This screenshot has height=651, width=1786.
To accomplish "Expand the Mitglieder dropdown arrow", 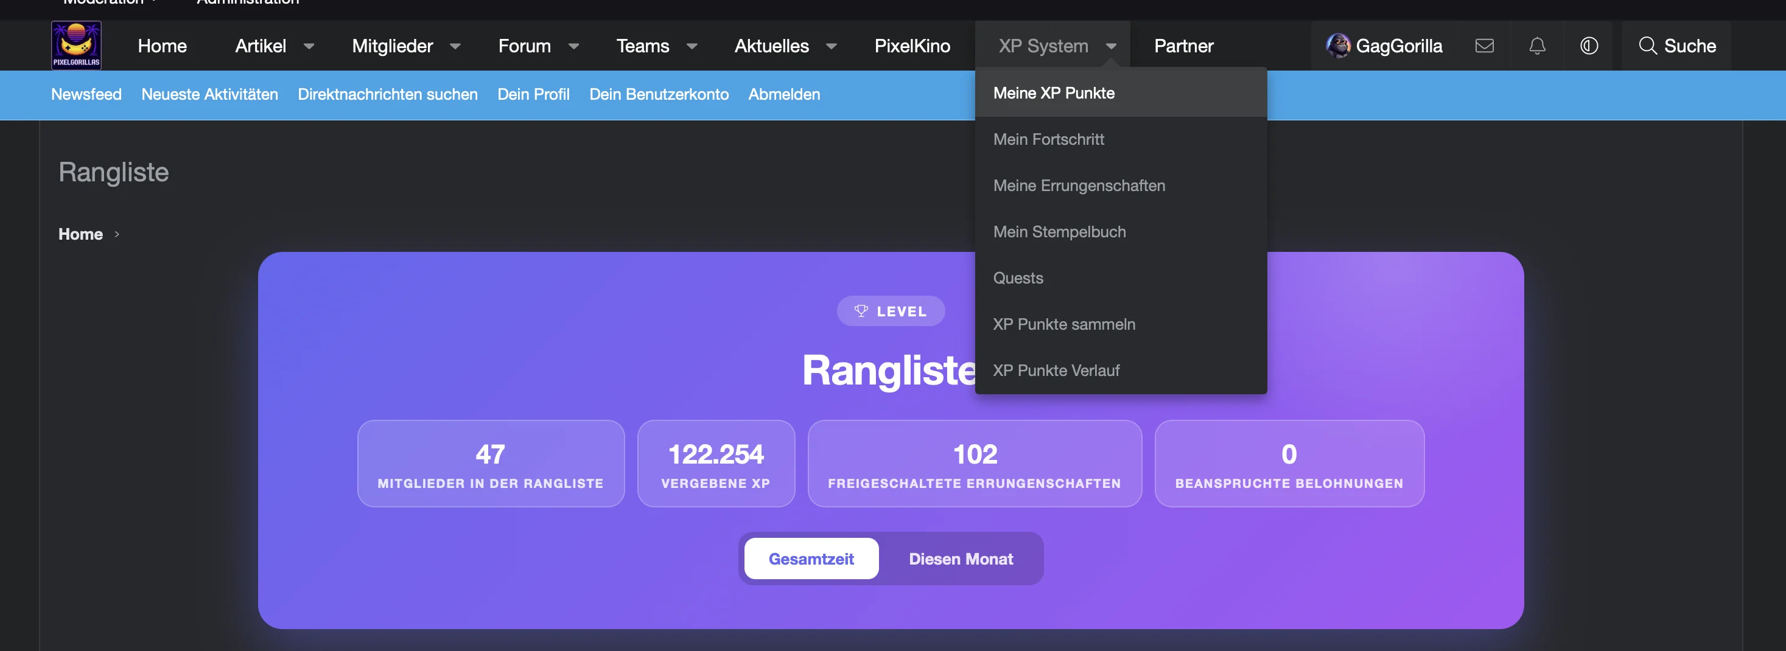I will 455,46.
